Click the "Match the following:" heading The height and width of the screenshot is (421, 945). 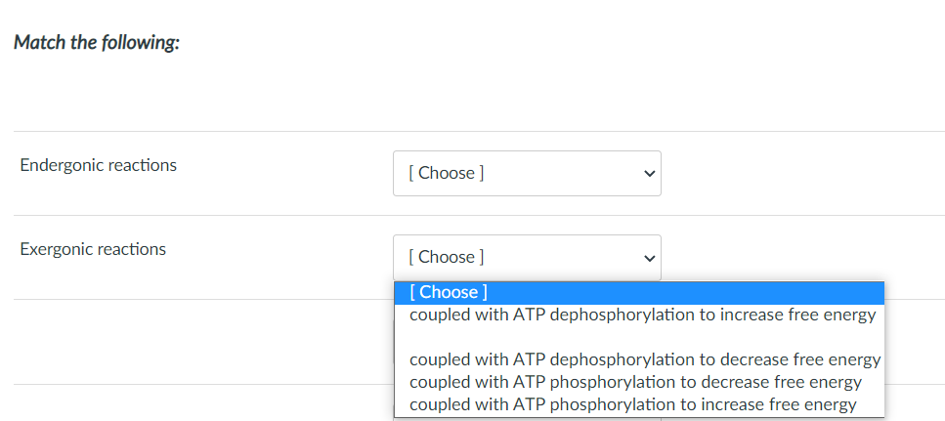97,44
